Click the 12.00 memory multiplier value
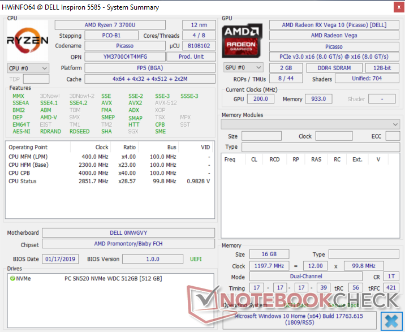This screenshot has width=405, height=332. [x=316, y=266]
